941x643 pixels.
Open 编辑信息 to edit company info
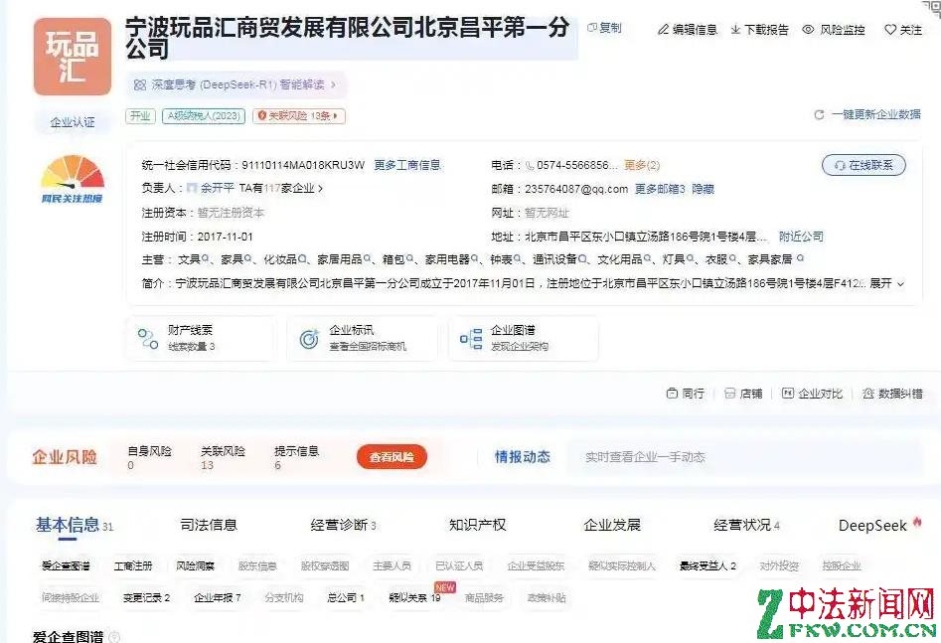[x=688, y=30]
